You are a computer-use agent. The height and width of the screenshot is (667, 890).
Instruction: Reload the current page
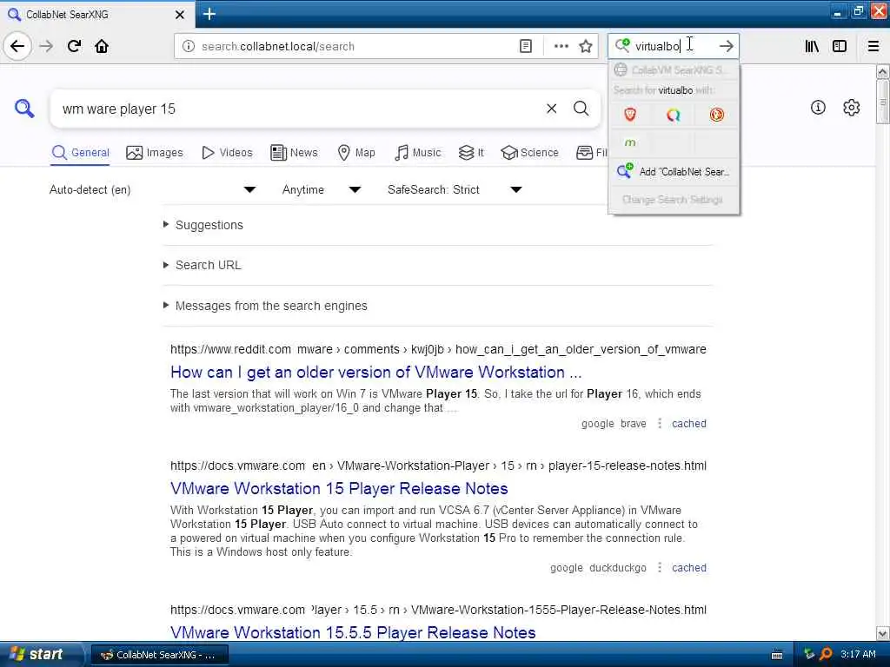pyautogui.click(x=74, y=46)
